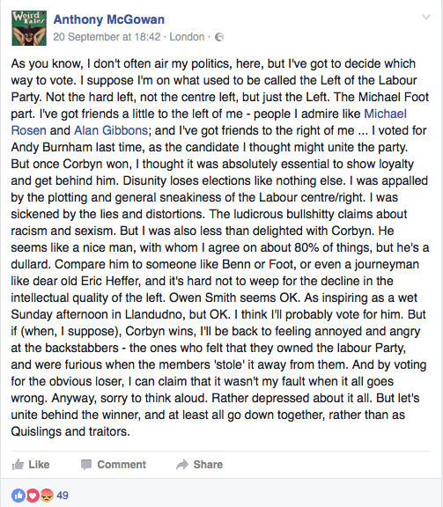Open the Michael Rosen tagged link
The height and width of the screenshot is (507, 443).
pos(385,114)
